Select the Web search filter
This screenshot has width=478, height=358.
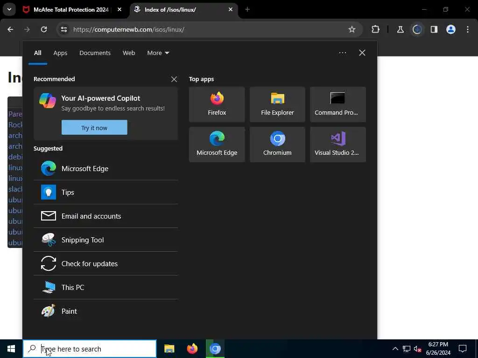129,53
